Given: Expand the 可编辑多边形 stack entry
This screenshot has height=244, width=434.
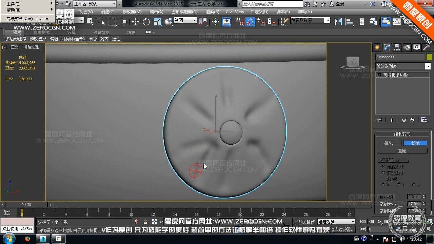Looking at the screenshot, I should click(x=380, y=75).
